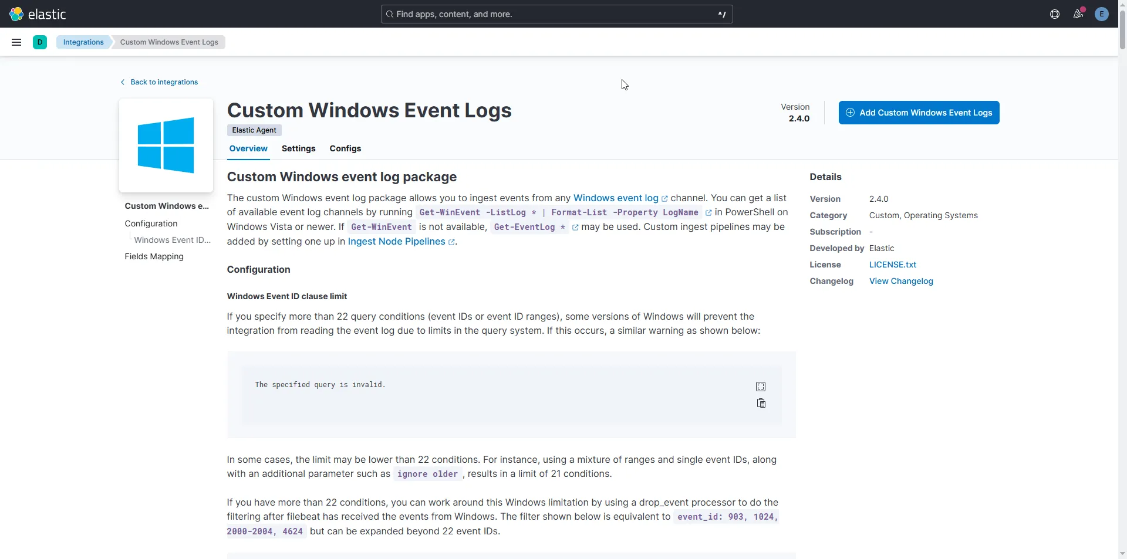Open the help menu icon

pos(1055,14)
